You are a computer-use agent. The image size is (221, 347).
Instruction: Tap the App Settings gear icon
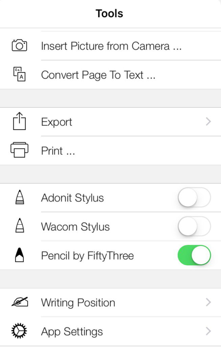pyautogui.click(x=19, y=331)
